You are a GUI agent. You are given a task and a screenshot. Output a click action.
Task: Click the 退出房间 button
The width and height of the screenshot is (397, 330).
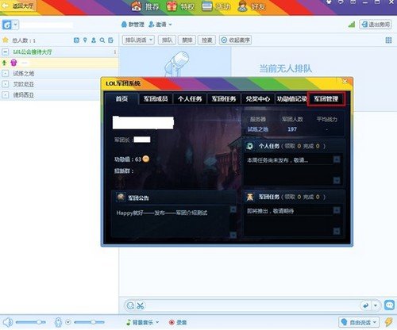pos(376,25)
